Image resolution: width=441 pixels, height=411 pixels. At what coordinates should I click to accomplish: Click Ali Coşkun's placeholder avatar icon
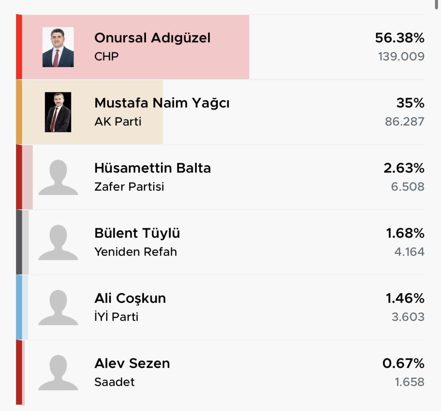pos(58,307)
